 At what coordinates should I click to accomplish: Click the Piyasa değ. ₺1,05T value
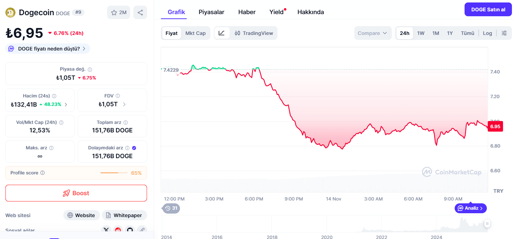pyautogui.click(x=65, y=78)
